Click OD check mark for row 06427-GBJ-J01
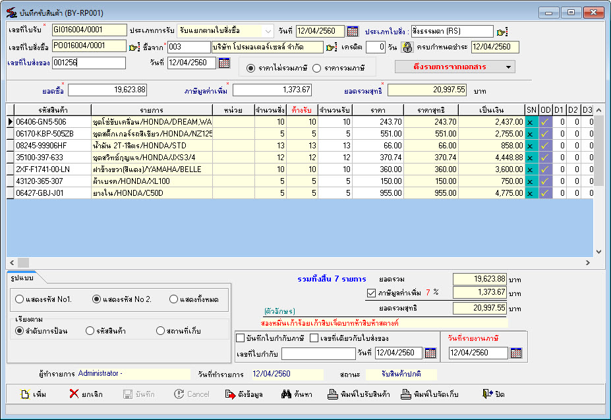This screenshot has width=611, height=420. pyautogui.click(x=544, y=193)
